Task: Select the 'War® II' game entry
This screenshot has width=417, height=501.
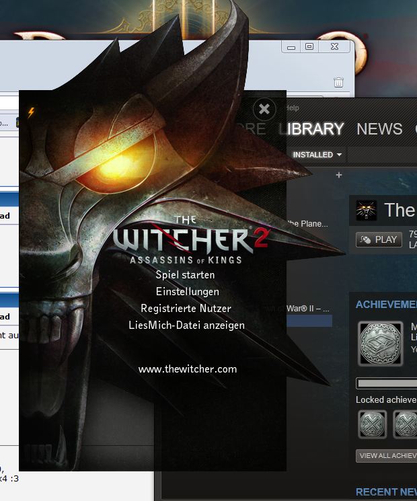Action: coord(307,309)
